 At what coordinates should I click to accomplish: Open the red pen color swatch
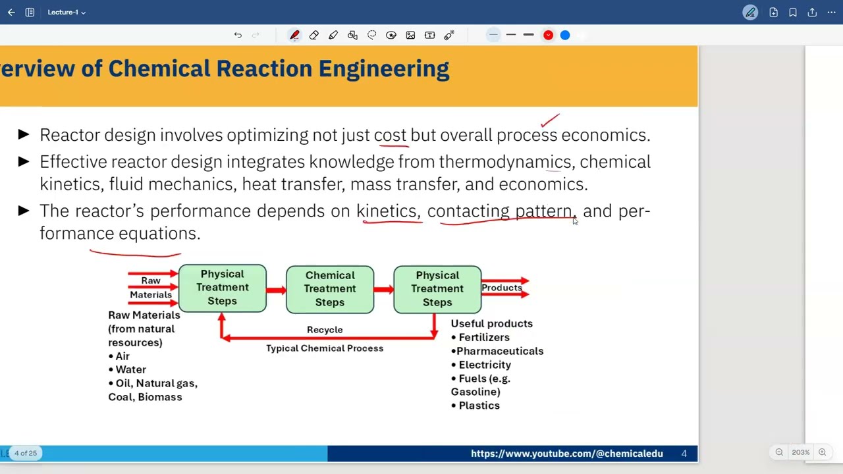click(x=548, y=35)
